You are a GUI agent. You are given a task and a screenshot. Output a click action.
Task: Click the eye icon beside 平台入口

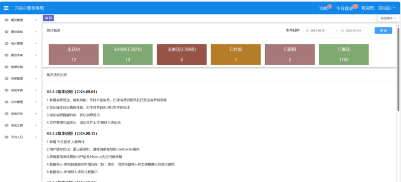[7, 137]
